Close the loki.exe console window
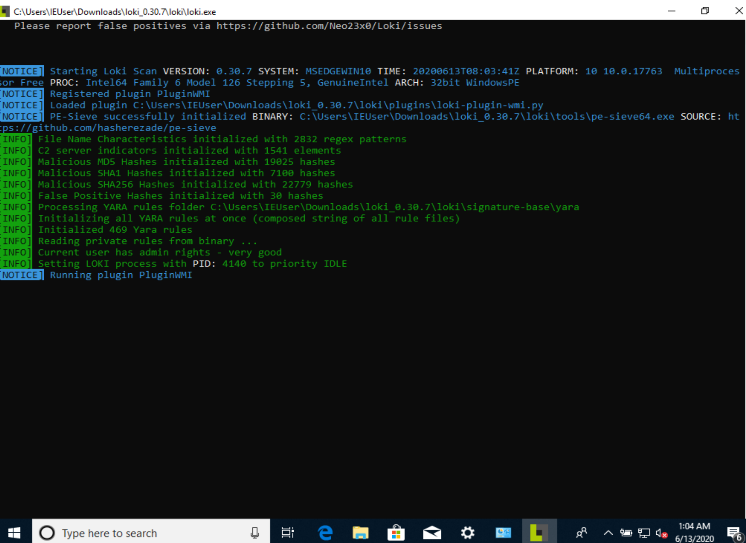The height and width of the screenshot is (543, 746). (738, 11)
